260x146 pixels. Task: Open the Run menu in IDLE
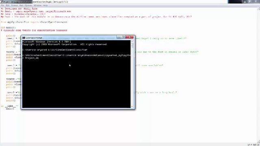coord(21,5)
